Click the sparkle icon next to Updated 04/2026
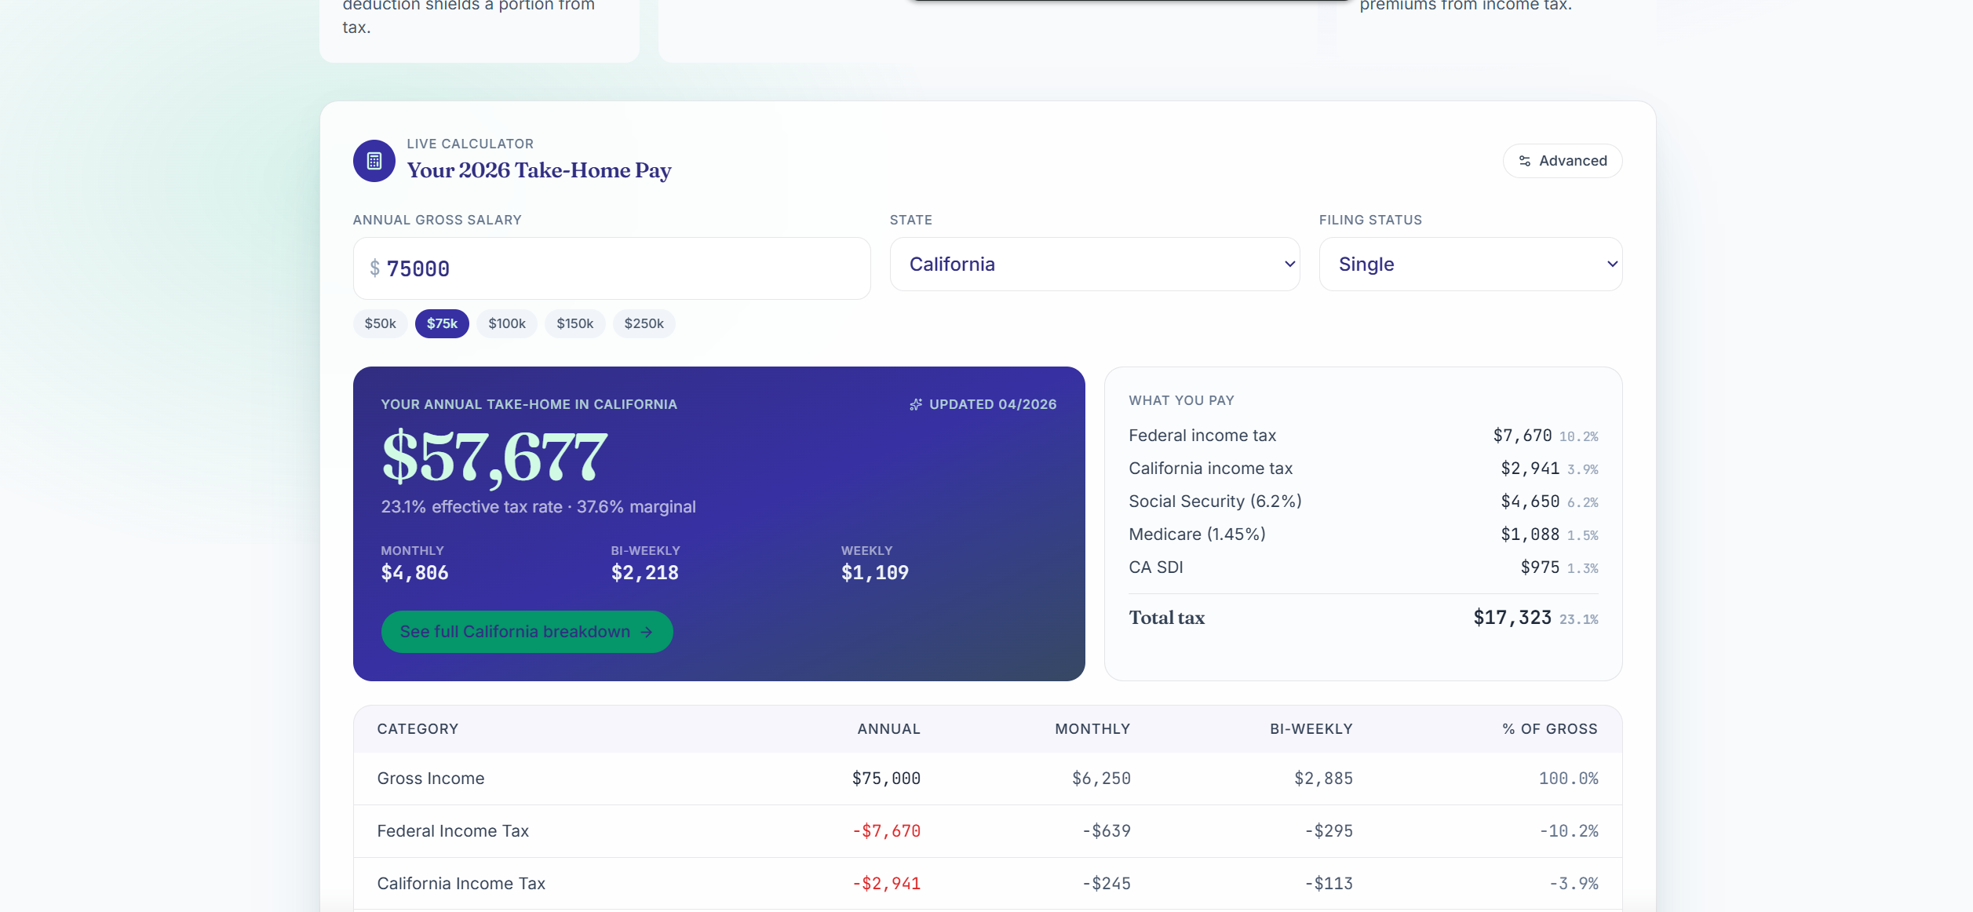Screen dimensions: 1973x912 916,404
